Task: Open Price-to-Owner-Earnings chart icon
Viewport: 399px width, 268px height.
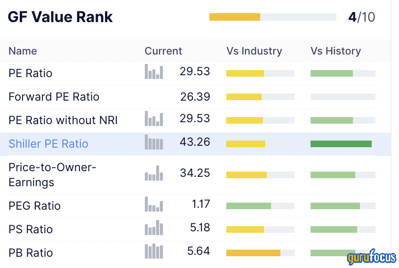Action: coord(154,173)
